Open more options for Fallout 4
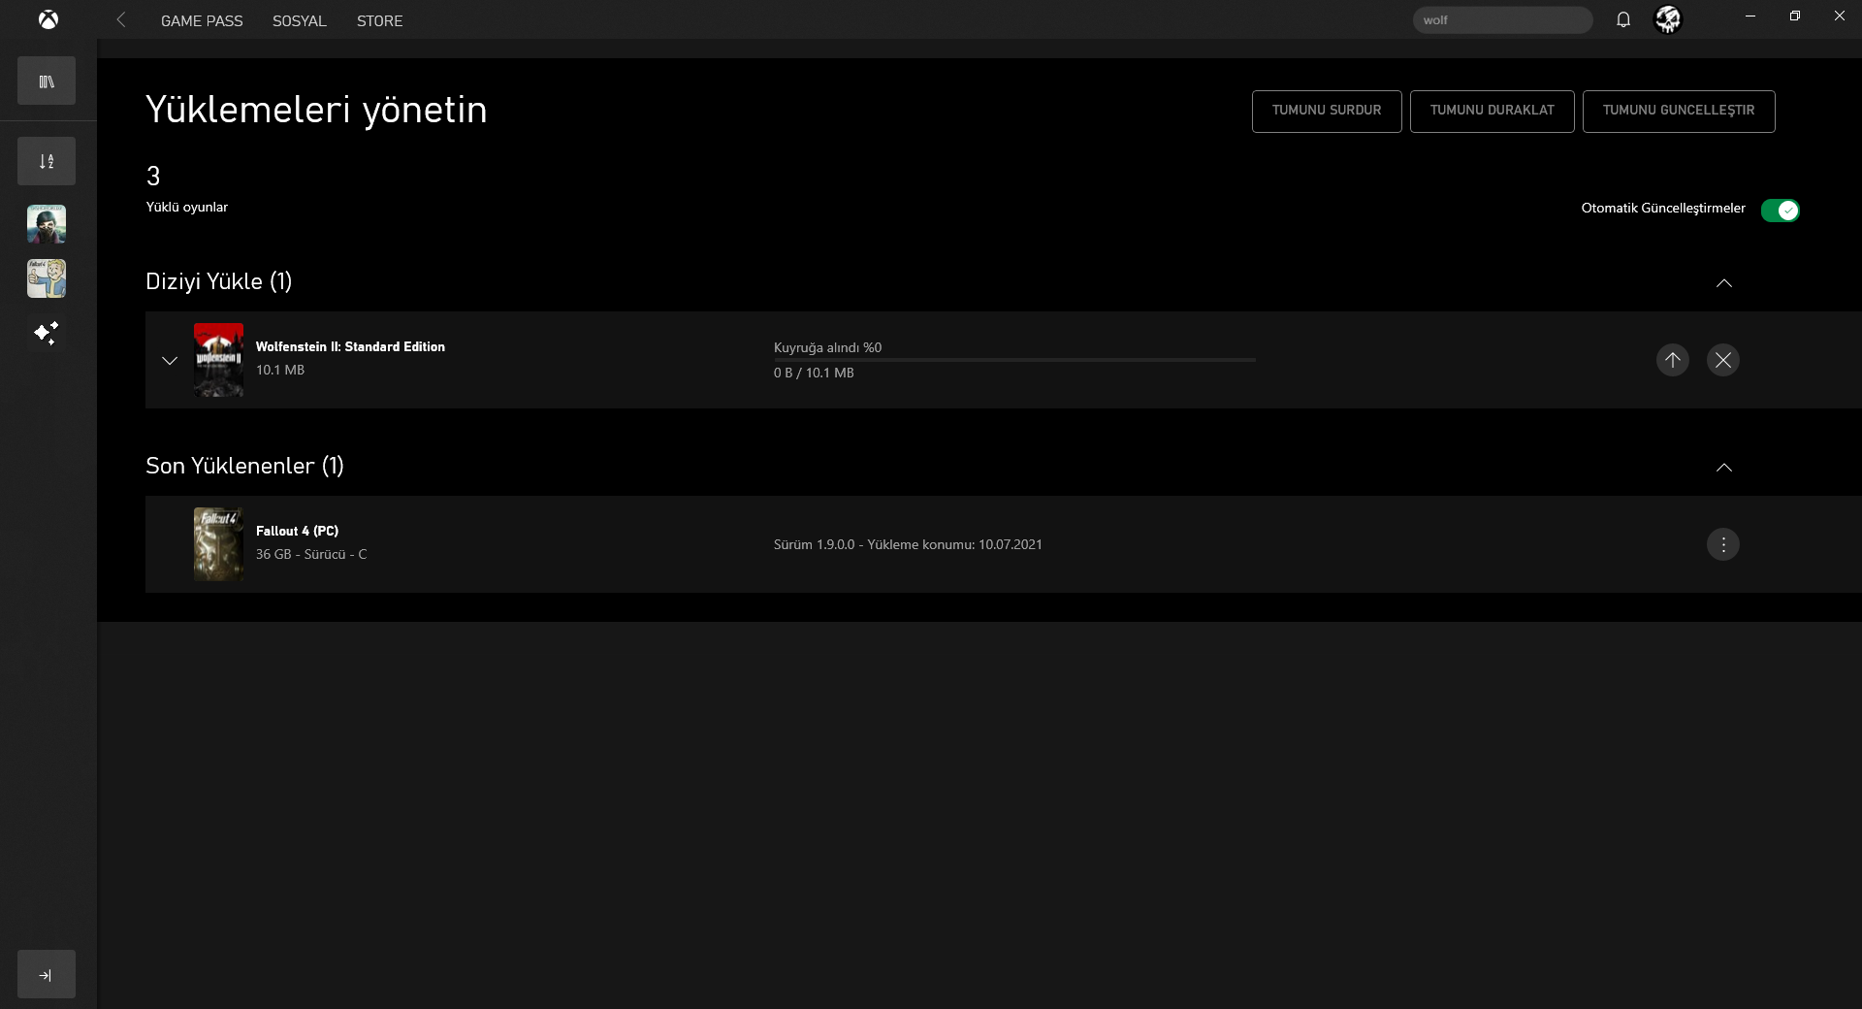 [1723, 544]
